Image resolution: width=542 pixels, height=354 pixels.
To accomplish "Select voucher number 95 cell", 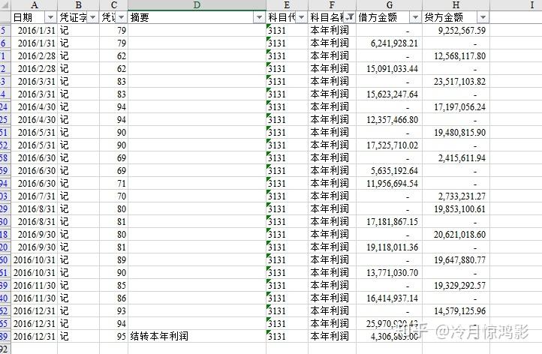I will (113, 337).
